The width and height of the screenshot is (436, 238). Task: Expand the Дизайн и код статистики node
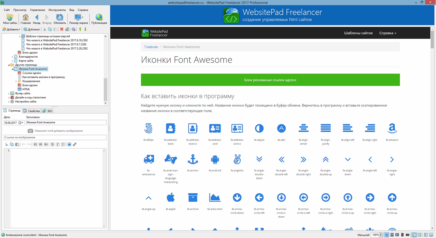(x=9, y=98)
